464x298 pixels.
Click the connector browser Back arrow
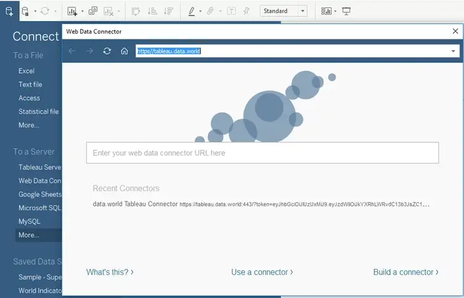[72, 51]
